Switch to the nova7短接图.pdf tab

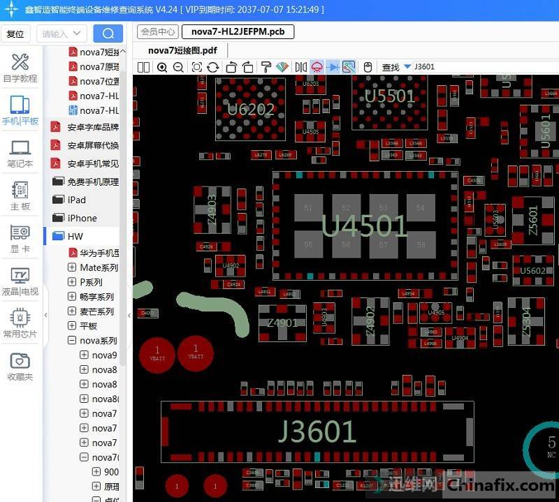182,50
